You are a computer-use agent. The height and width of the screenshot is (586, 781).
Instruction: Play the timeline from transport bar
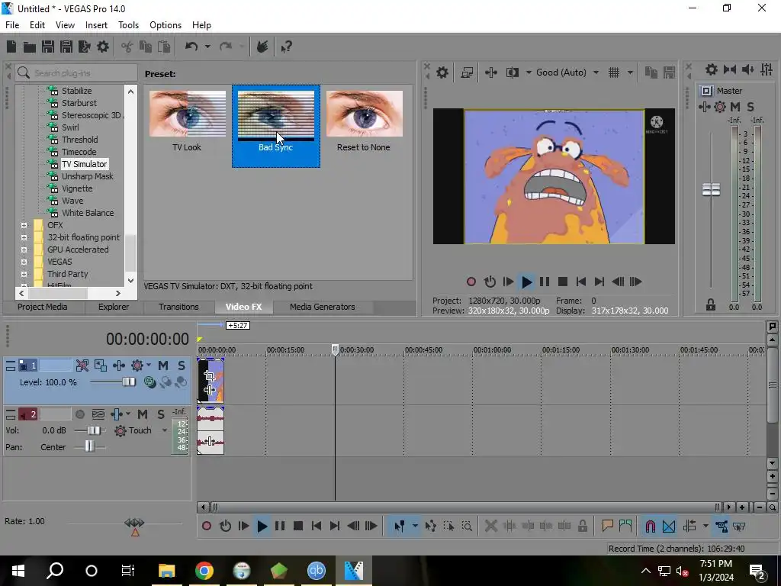click(x=262, y=526)
